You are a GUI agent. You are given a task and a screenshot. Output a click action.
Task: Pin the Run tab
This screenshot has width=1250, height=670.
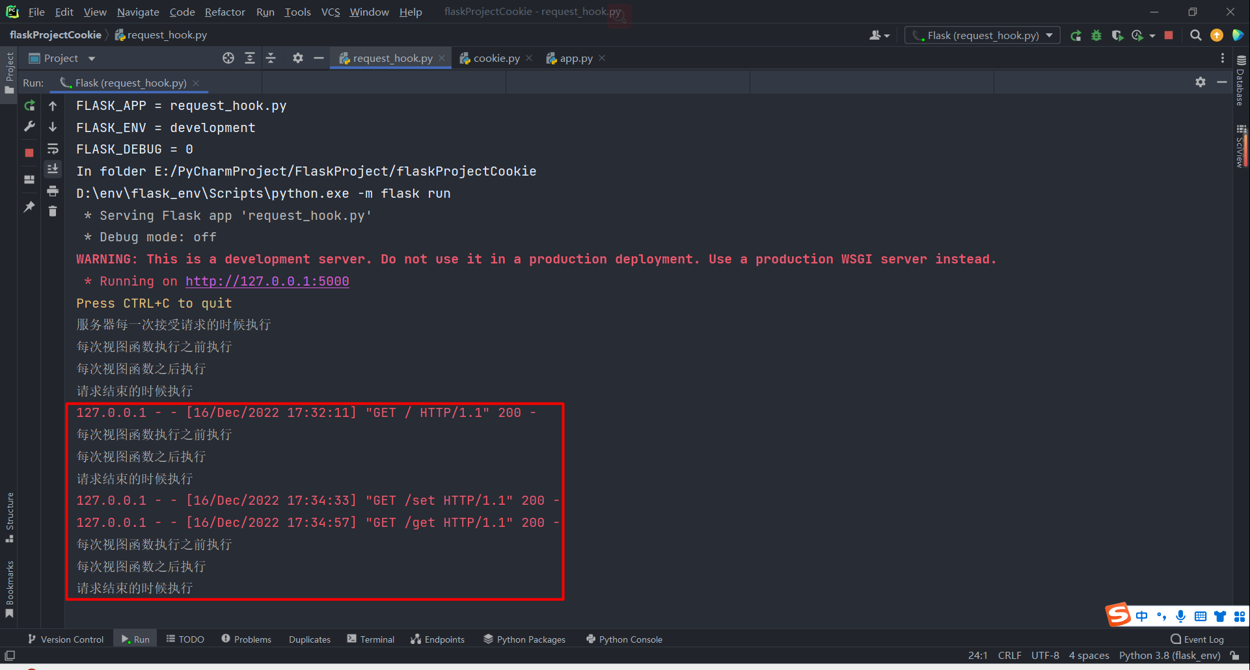29,207
